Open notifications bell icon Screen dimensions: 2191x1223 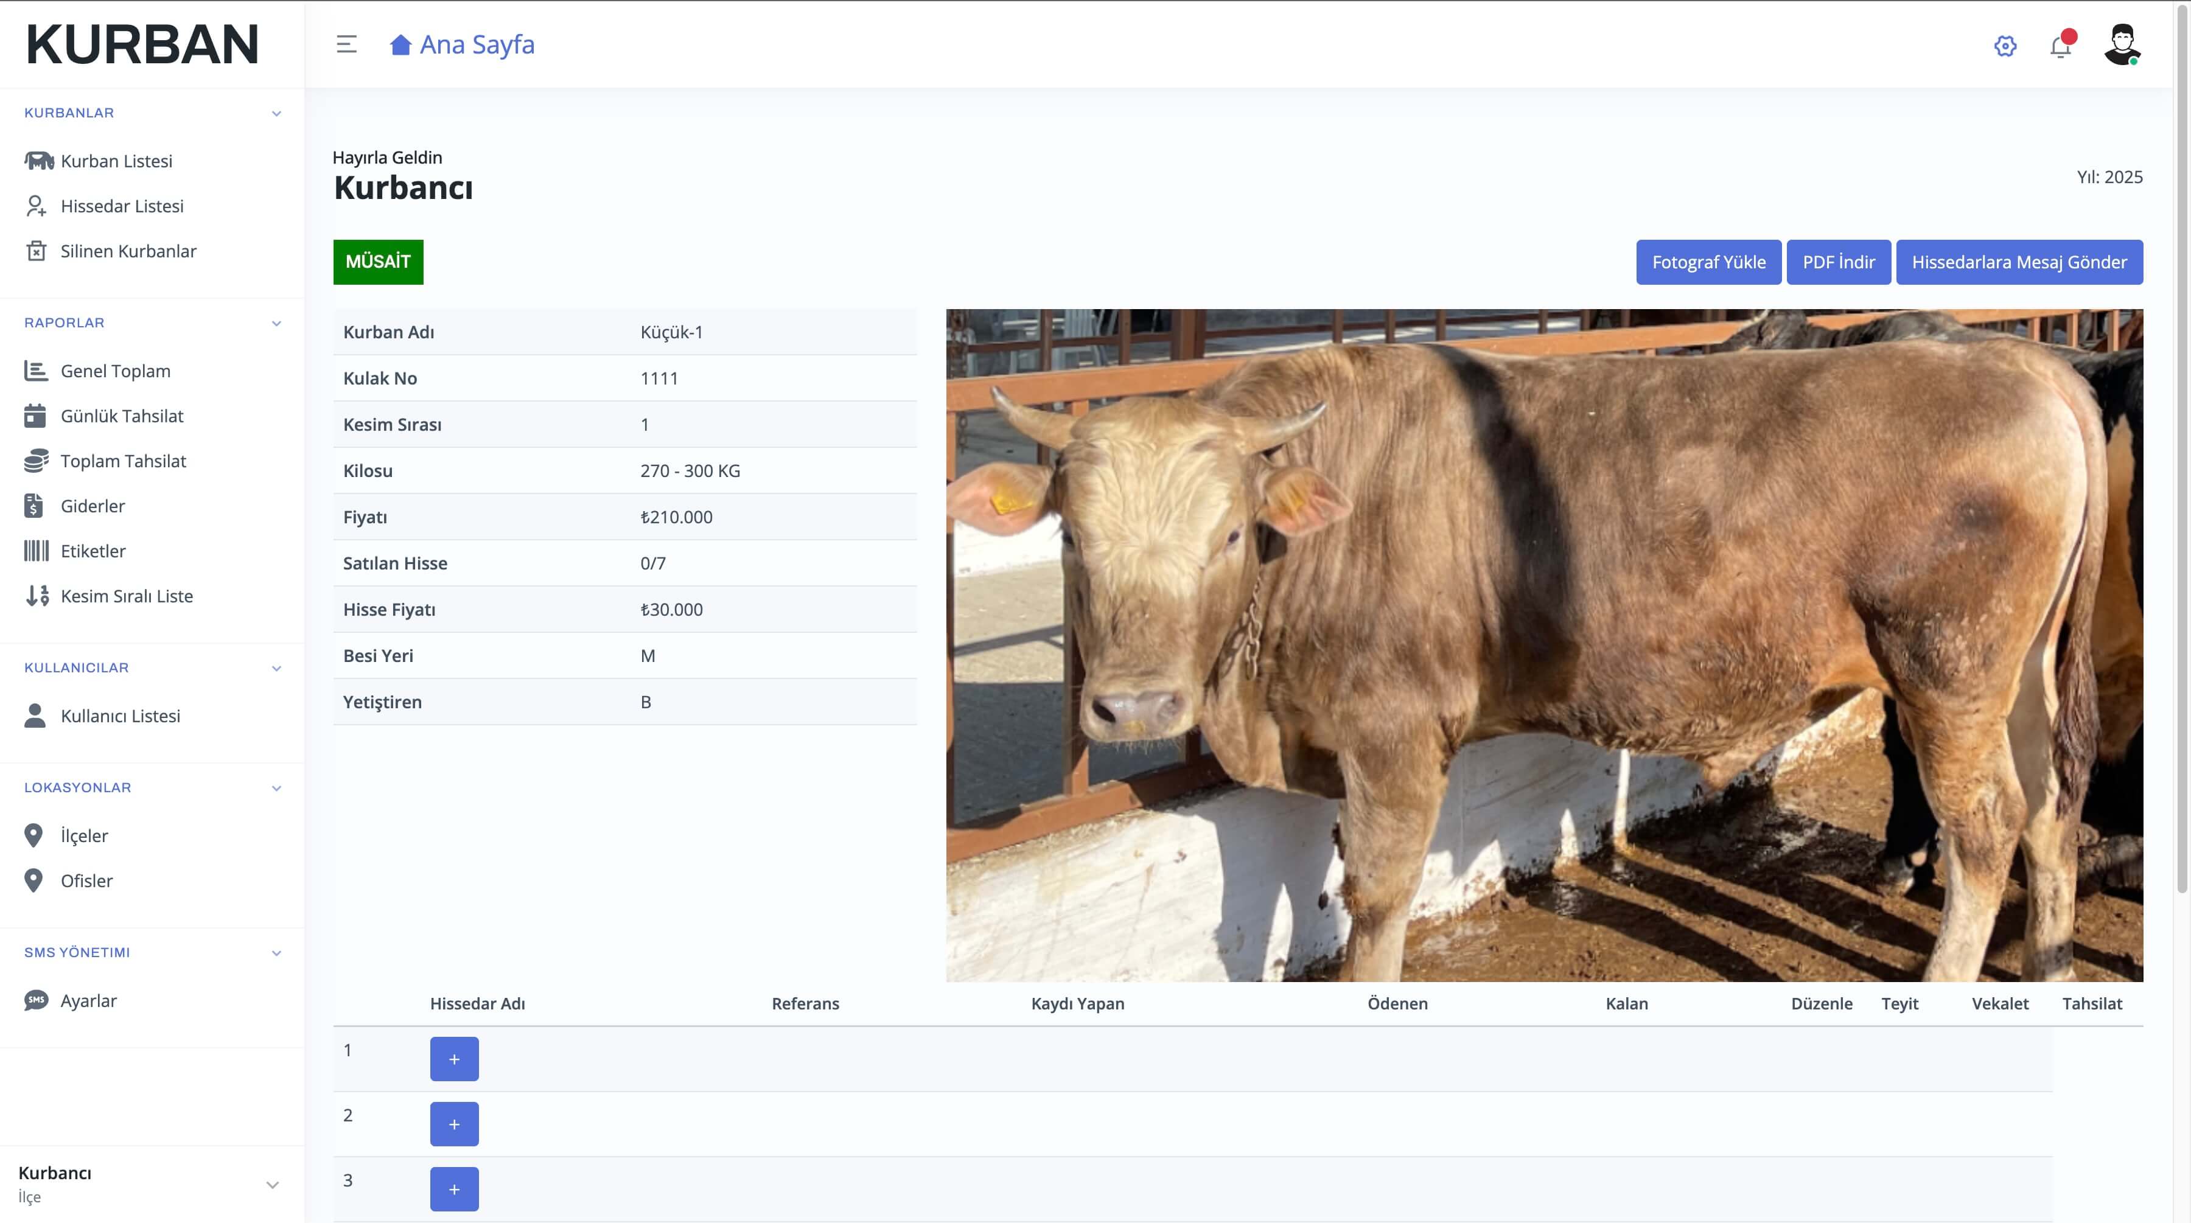pyautogui.click(x=2061, y=45)
